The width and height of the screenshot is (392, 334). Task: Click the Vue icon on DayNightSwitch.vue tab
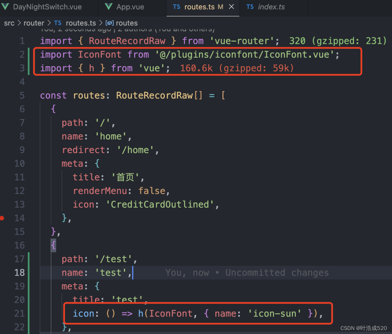(x=5, y=7)
